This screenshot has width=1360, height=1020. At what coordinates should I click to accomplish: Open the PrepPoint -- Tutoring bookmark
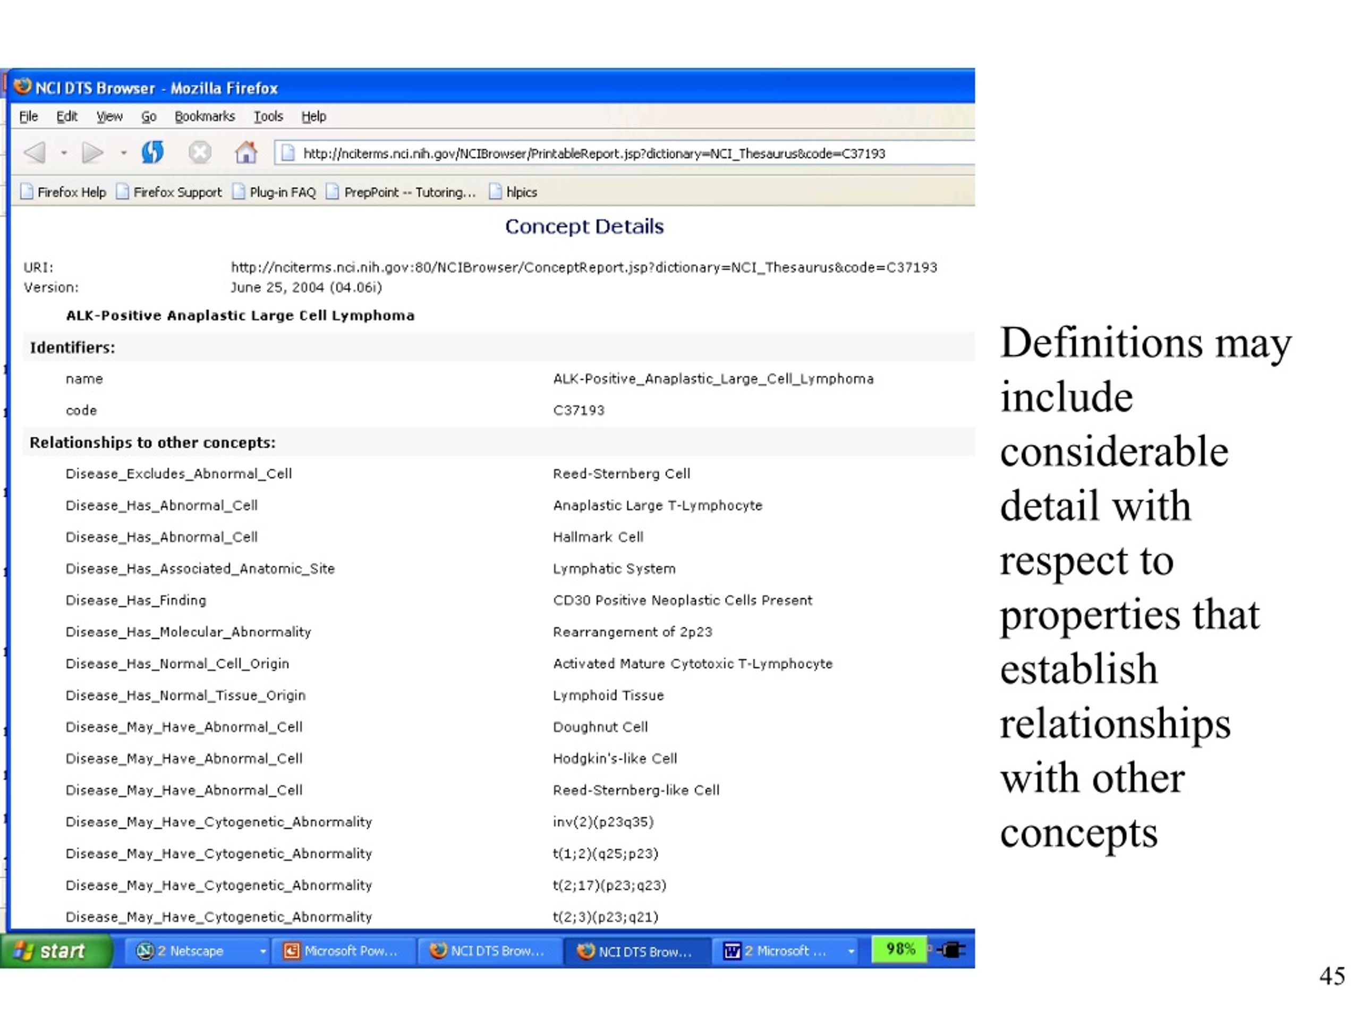401,192
